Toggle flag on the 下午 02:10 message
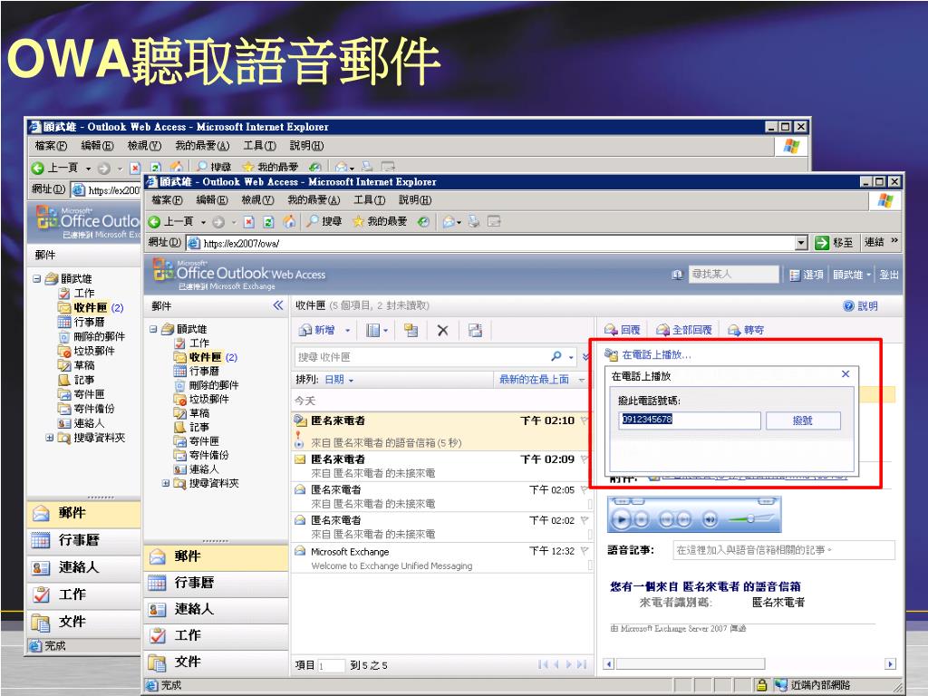This screenshot has height=696, width=928. pos(585,420)
